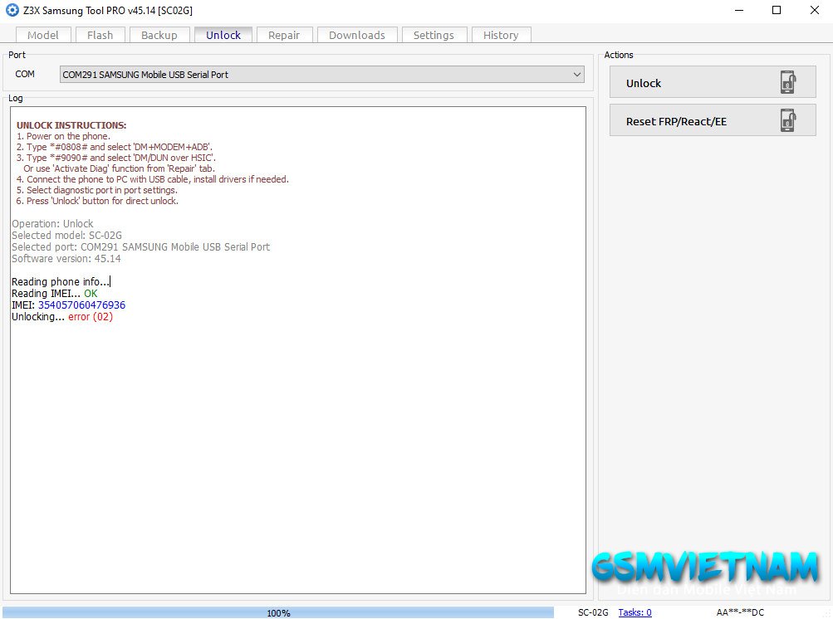Click the 'Or use Activate Diag function' line
The width and height of the screenshot is (833, 619).
[x=119, y=168]
